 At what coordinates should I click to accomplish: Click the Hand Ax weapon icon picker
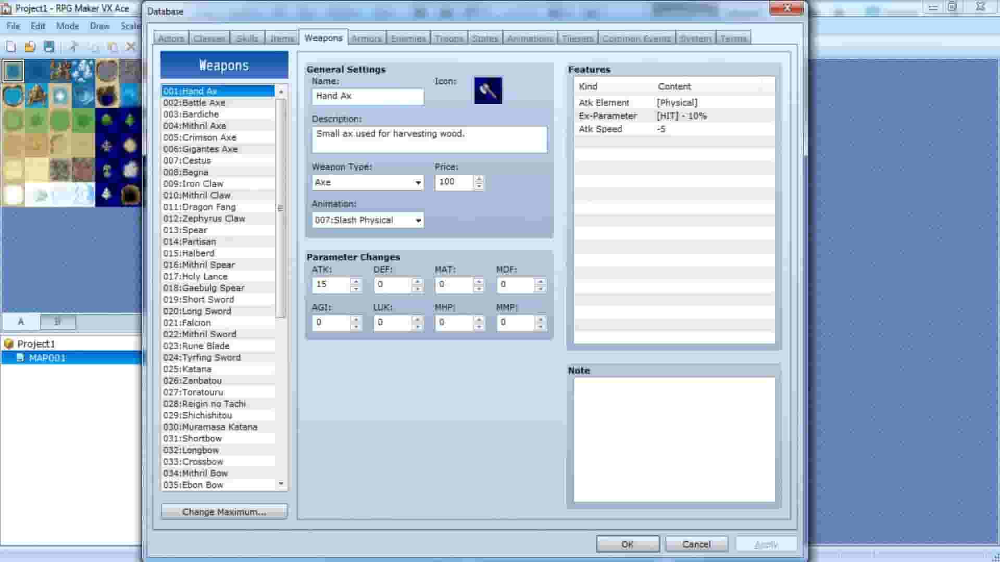[x=488, y=90]
